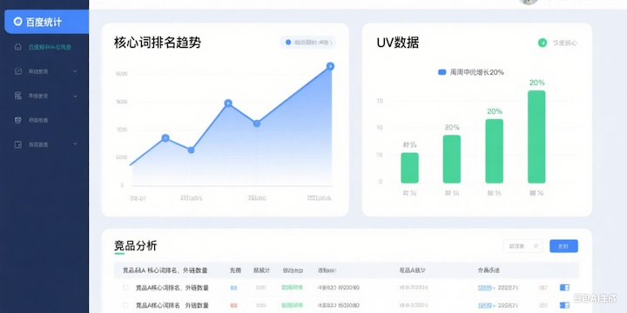Select the highest data point on trend line

click(x=330, y=66)
